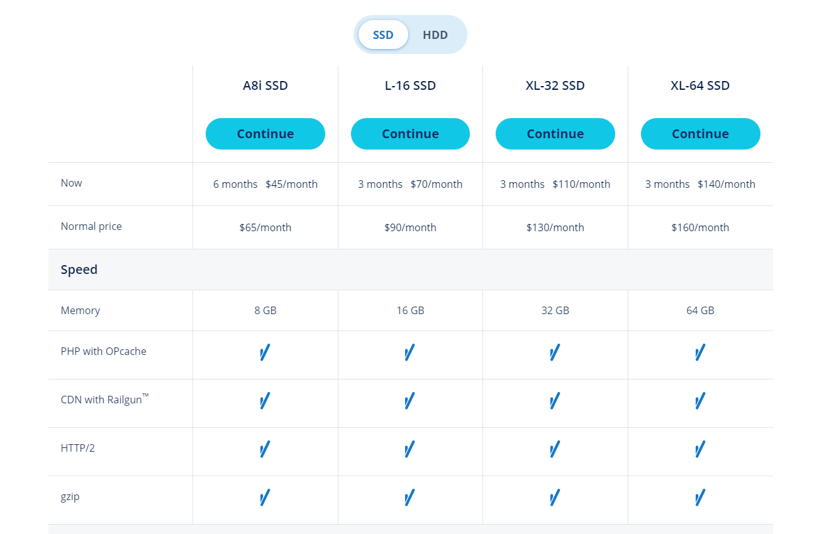Screen dimensions: 824x534
Task: Click the 16 GB memory value
Action: (x=410, y=310)
